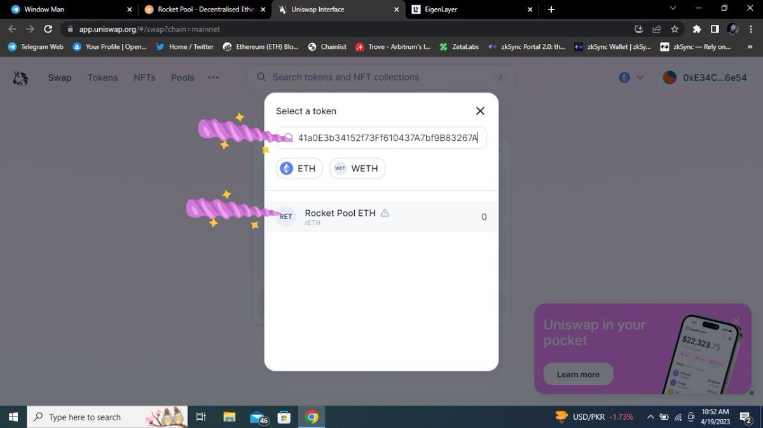Click Learn more in Uniswap promo
The image size is (763, 428).
coord(578,374)
